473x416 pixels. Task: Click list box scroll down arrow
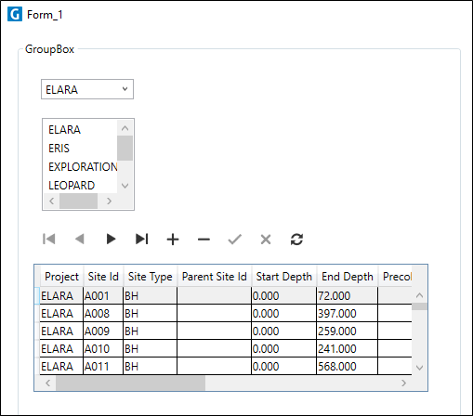pos(125,186)
